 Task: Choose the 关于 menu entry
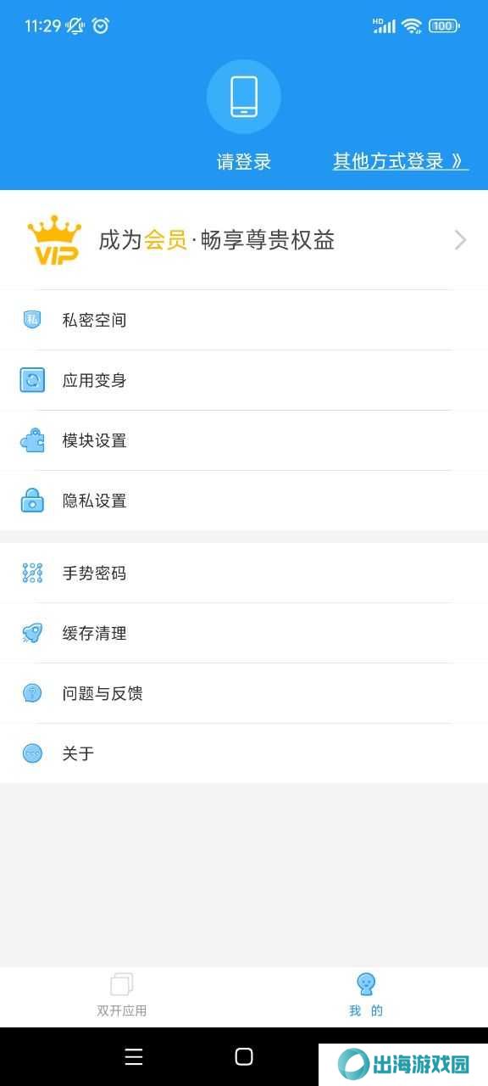pyautogui.click(x=244, y=753)
